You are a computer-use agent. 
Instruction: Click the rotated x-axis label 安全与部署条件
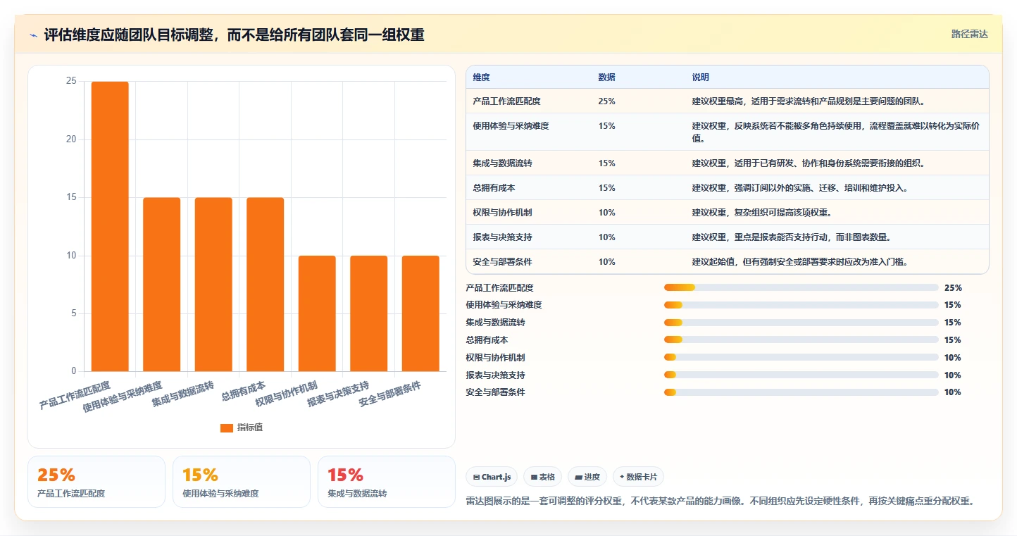(390, 395)
